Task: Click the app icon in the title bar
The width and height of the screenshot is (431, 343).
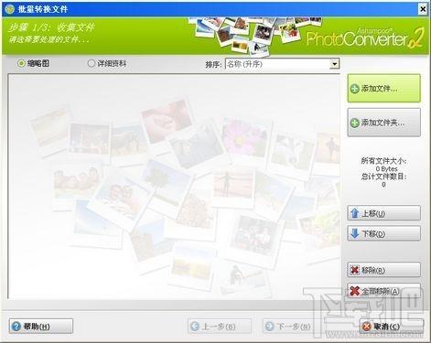Action: [9, 9]
